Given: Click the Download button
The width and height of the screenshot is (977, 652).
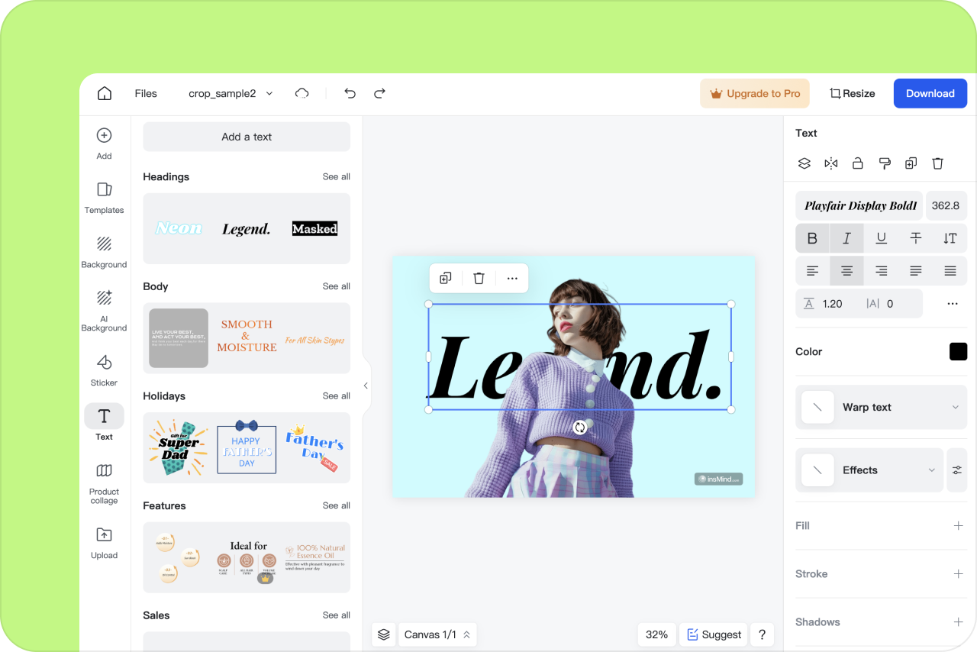Looking at the screenshot, I should tap(930, 93).
